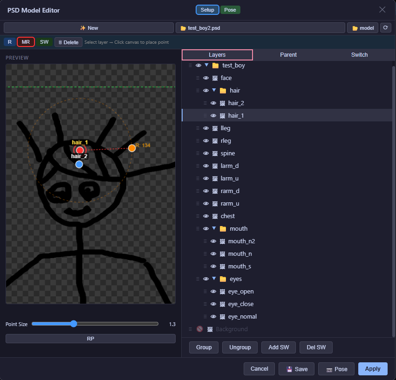This screenshot has width=396, height=380.
Task: Click the chest layer image icon
Action: point(215,216)
